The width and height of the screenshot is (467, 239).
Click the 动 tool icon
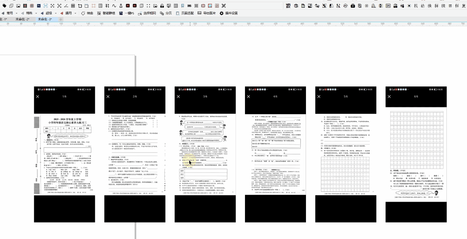tap(422, 6)
